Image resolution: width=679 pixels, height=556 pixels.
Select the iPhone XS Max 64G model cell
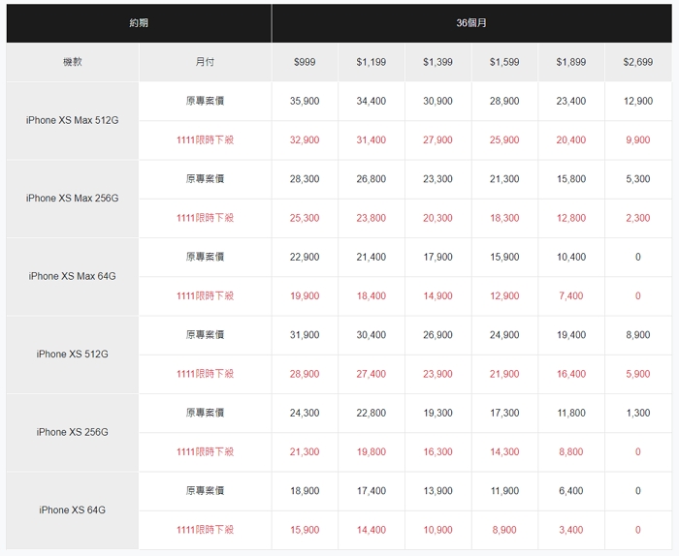pyautogui.click(x=73, y=276)
